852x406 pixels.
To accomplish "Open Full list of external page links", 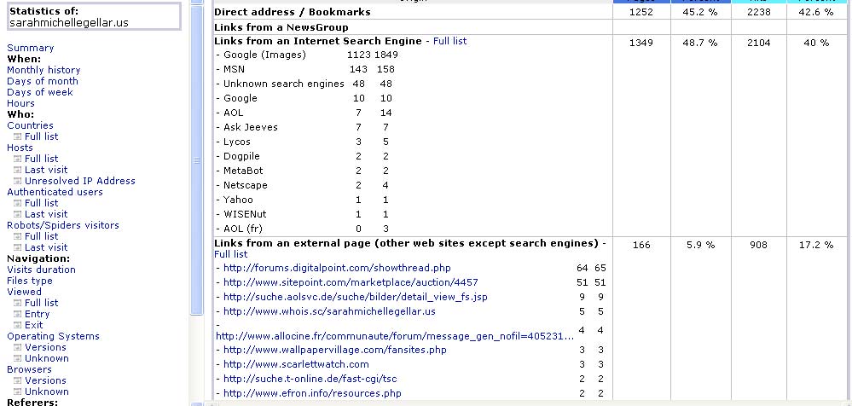I will 230,254.
